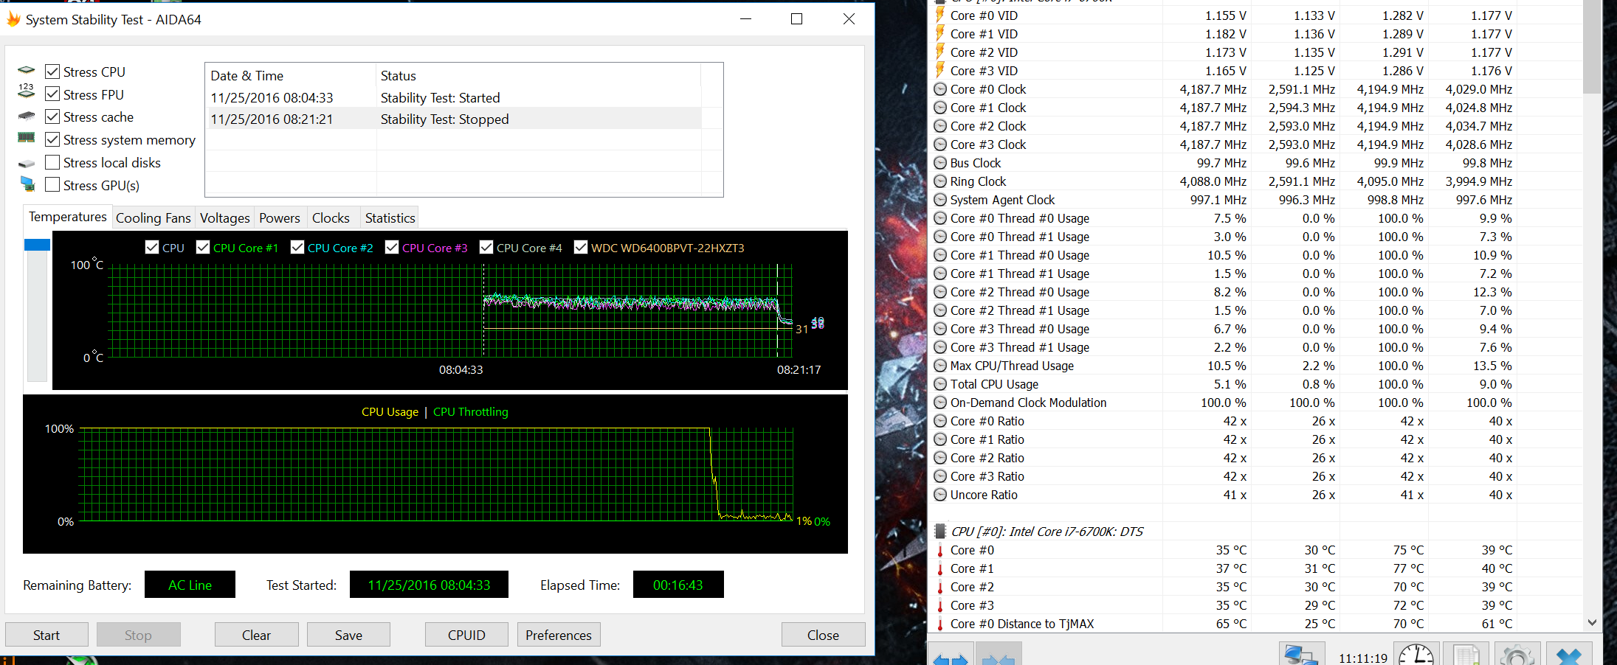The image size is (1617, 665).
Task: Click the Stress cache chip icon
Action: pos(27,116)
